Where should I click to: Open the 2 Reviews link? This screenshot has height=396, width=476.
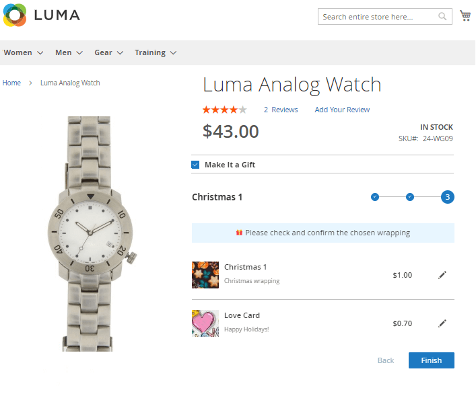281,110
